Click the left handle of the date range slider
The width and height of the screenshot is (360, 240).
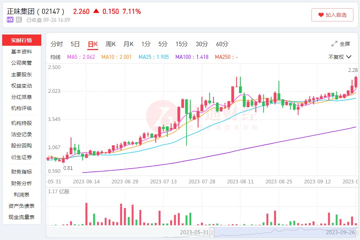point(212,232)
